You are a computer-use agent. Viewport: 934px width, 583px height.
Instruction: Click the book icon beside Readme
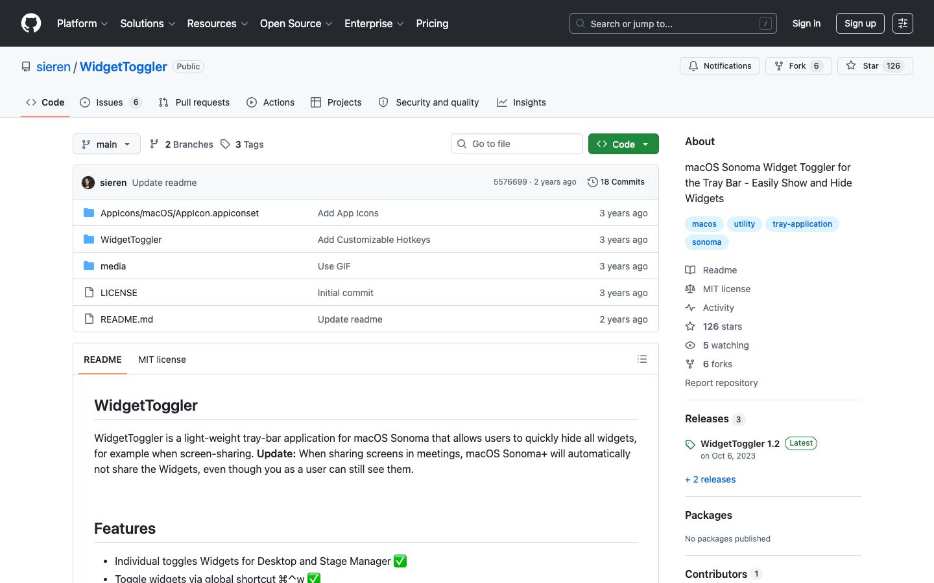coord(690,270)
